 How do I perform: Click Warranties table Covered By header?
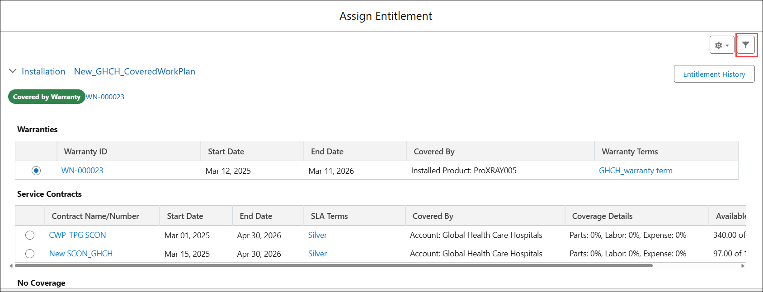click(x=500, y=151)
